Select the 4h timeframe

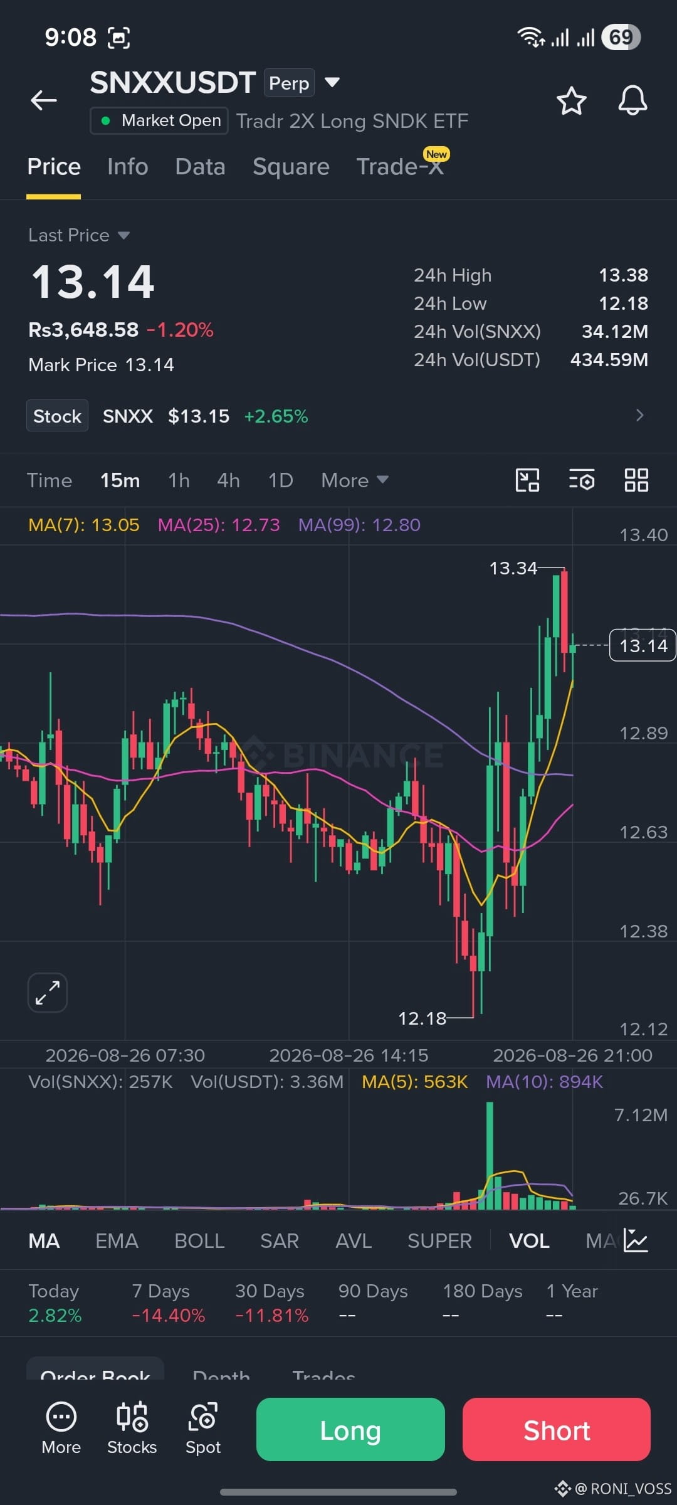click(x=228, y=480)
